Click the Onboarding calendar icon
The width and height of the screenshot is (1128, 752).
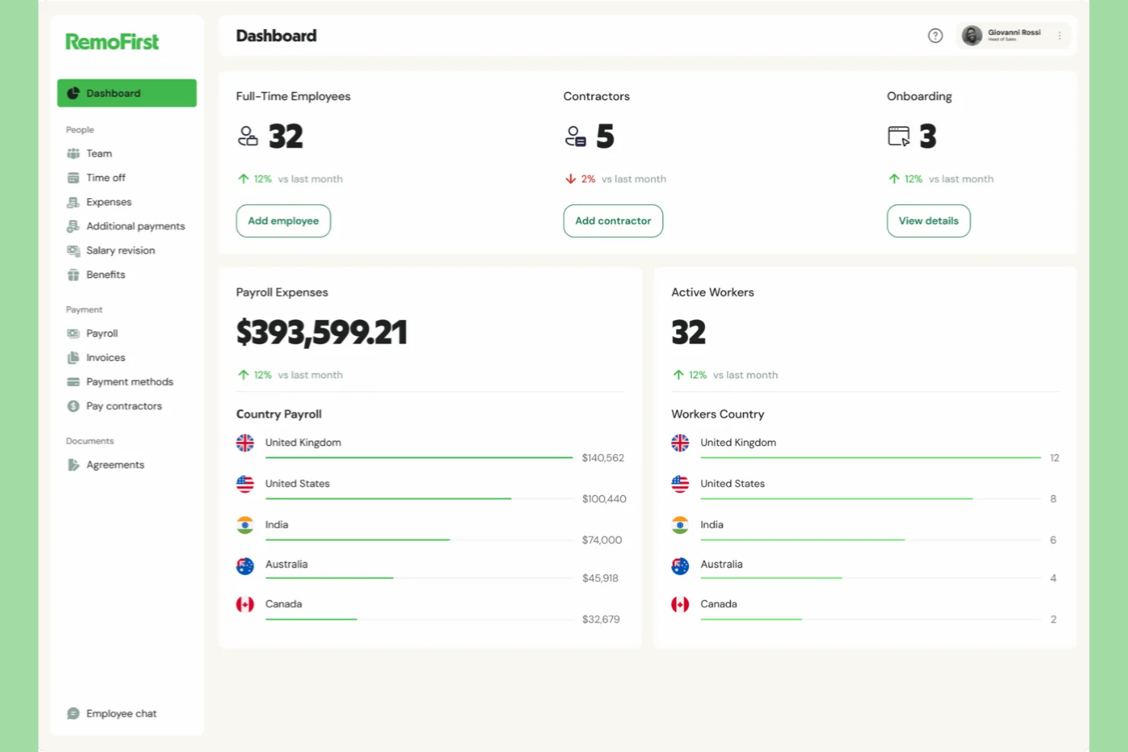point(899,136)
